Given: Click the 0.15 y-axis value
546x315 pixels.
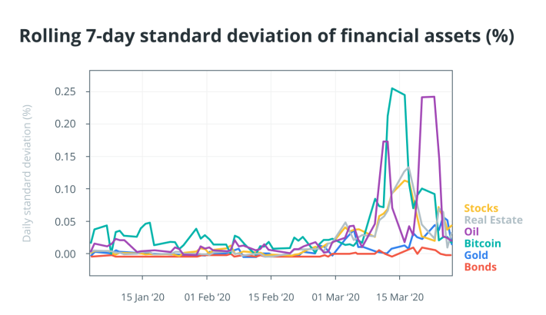Looking at the screenshot, I should [x=65, y=157].
